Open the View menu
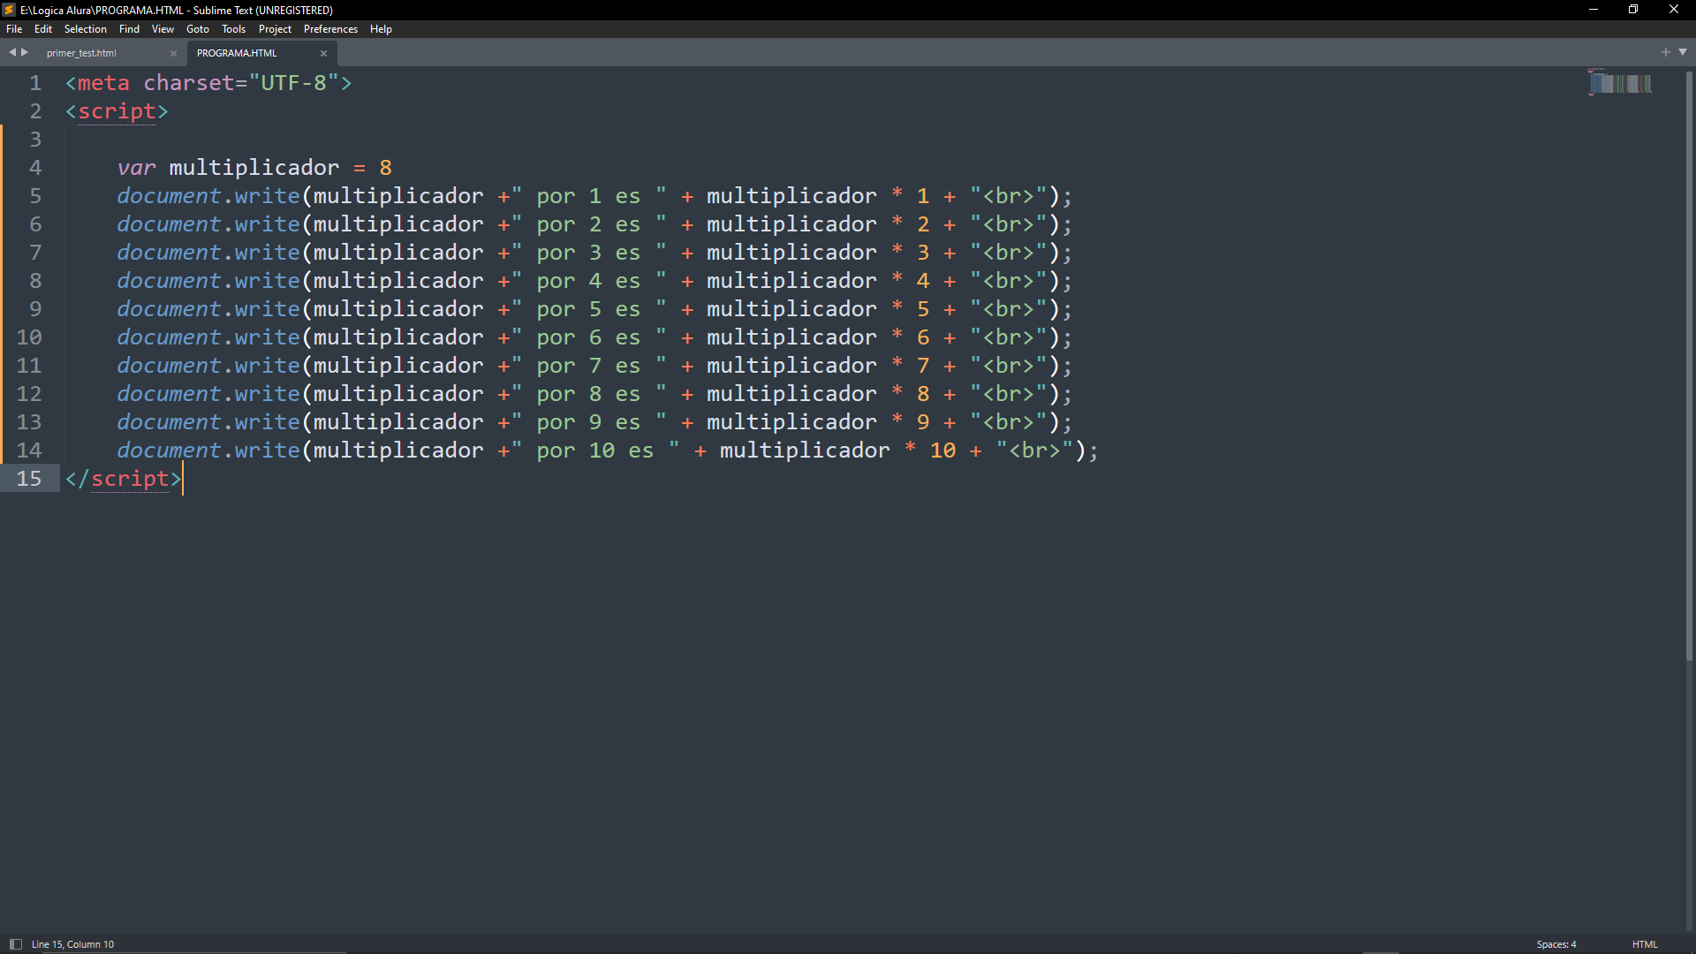Screen dimensions: 1696x954 pyautogui.click(x=163, y=29)
